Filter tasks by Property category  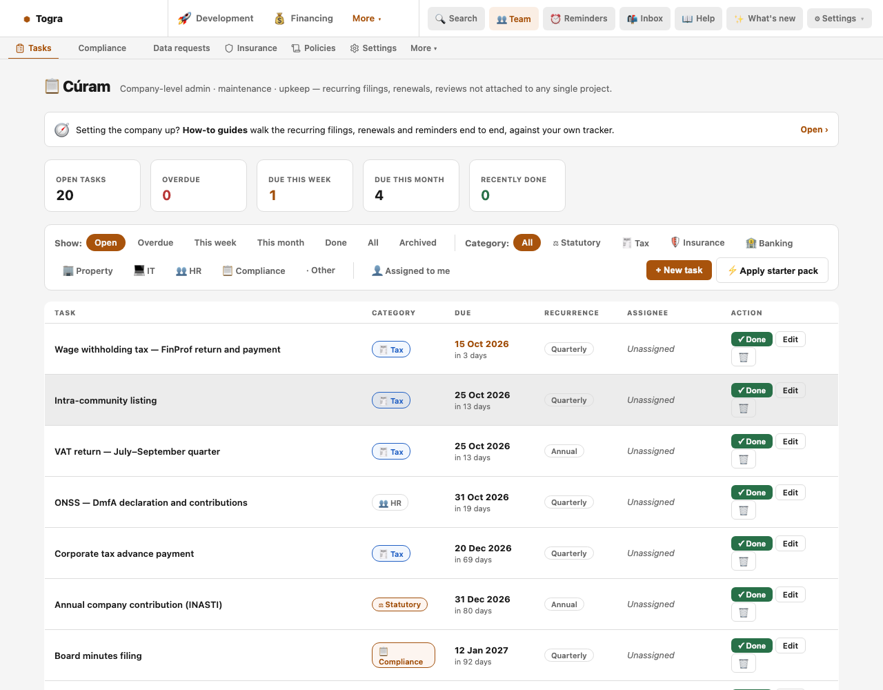(x=88, y=271)
